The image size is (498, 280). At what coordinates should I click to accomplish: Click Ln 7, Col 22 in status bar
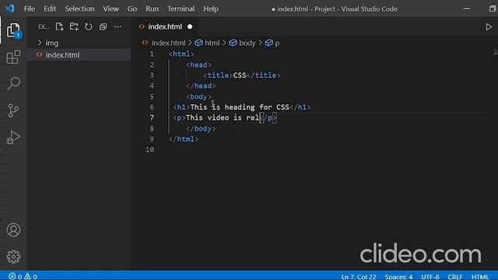click(359, 277)
